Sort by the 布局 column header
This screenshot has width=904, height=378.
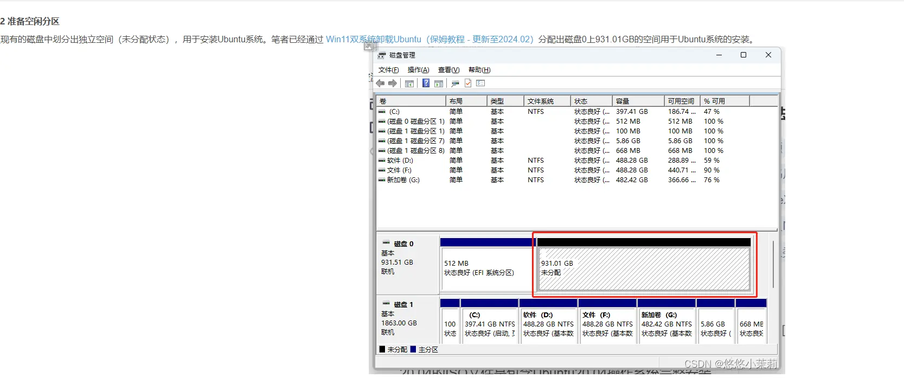coord(466,101)
